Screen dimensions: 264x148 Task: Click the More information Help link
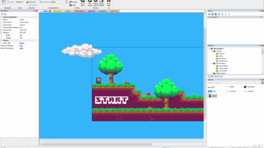[21, 49]
